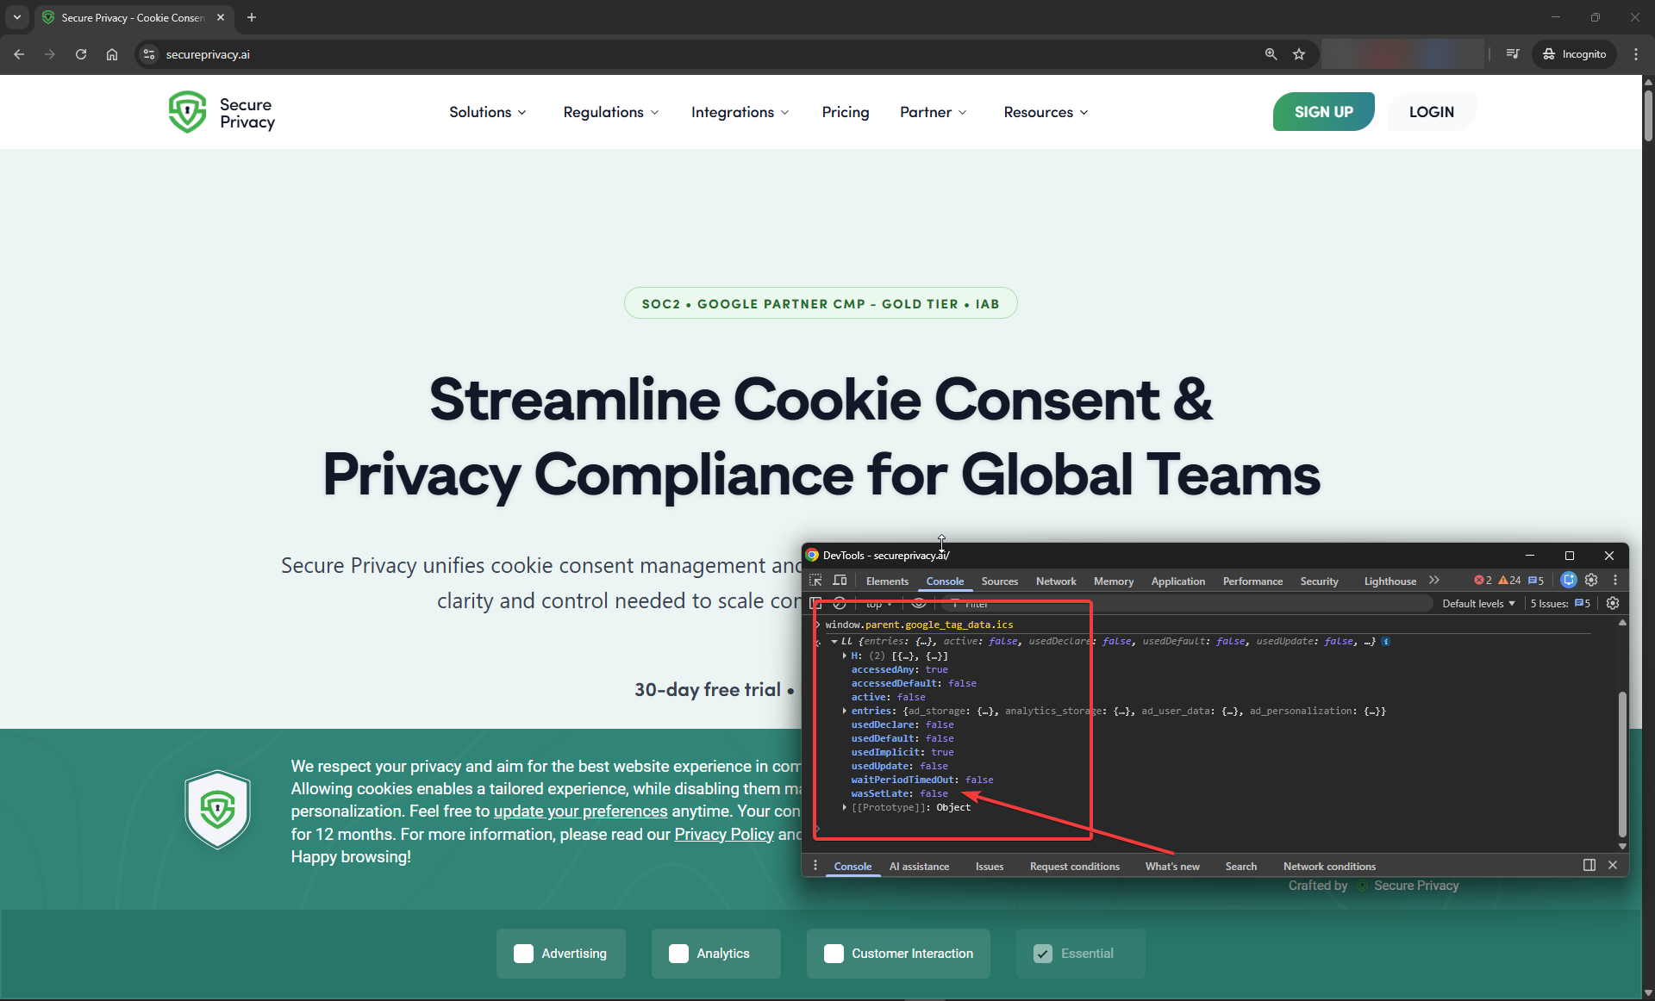Enable the Analytics cookie category

pyautogui.click(x=678, y=954)
